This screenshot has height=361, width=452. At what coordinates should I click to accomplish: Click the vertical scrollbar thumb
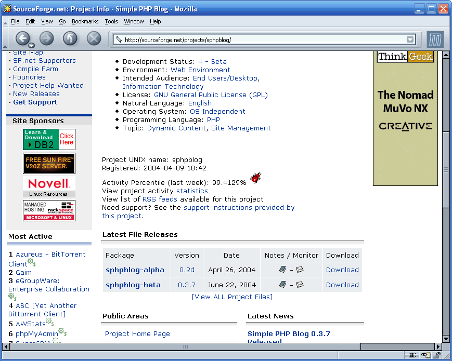[446, 169]
